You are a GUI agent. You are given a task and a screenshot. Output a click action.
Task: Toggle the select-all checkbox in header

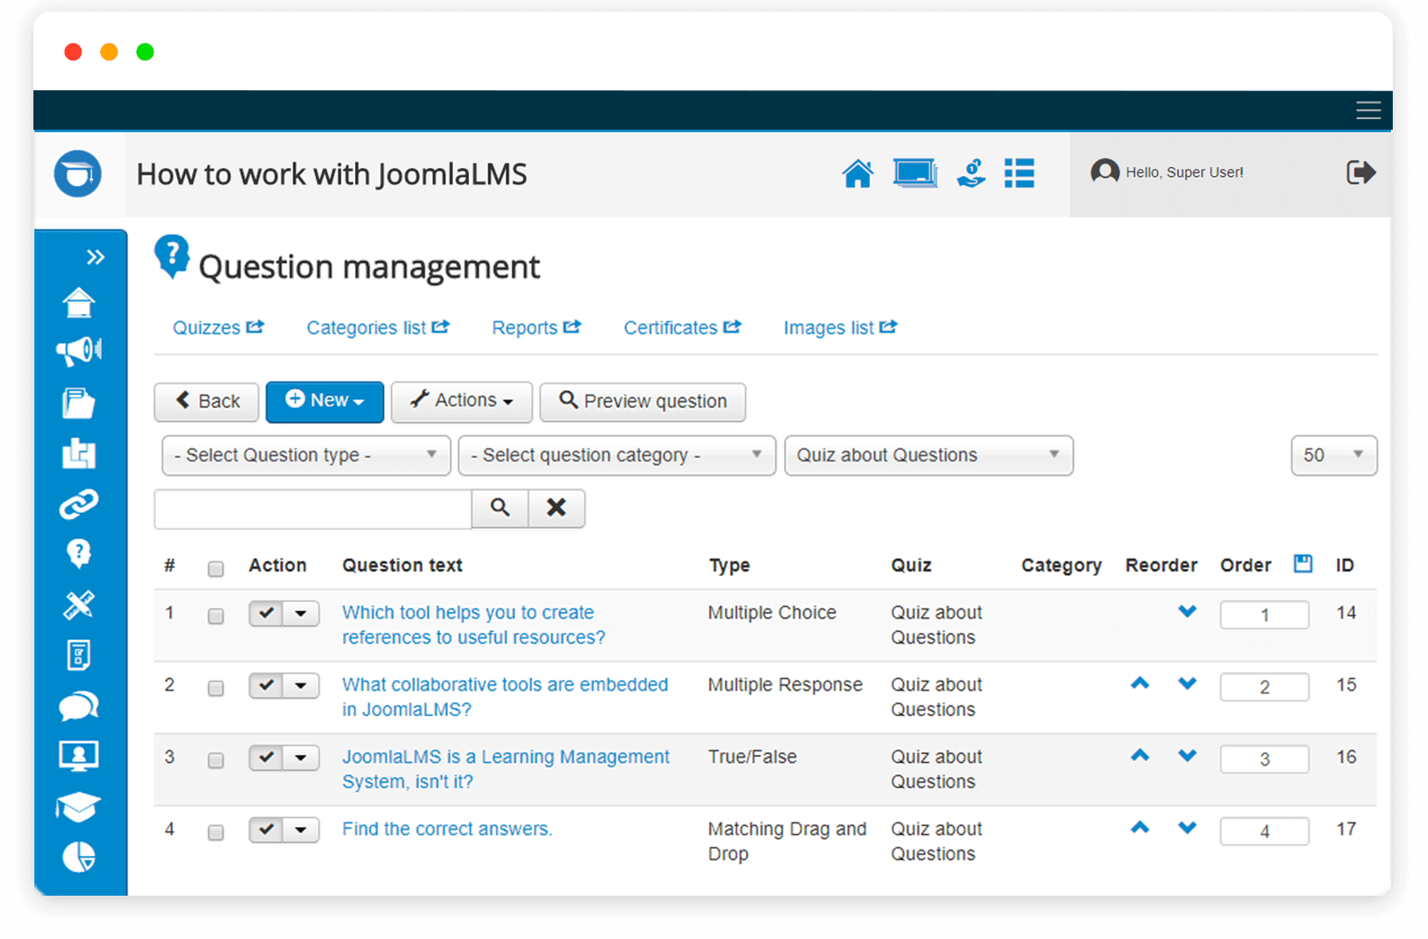(x=216, y=569)
